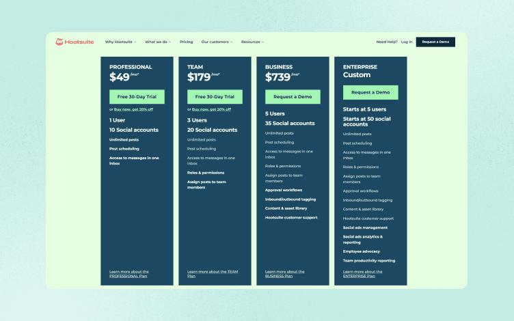Click Access to messages in one inbox, Professional

[134, 160]
